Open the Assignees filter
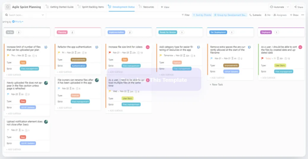 click(280, 15)
